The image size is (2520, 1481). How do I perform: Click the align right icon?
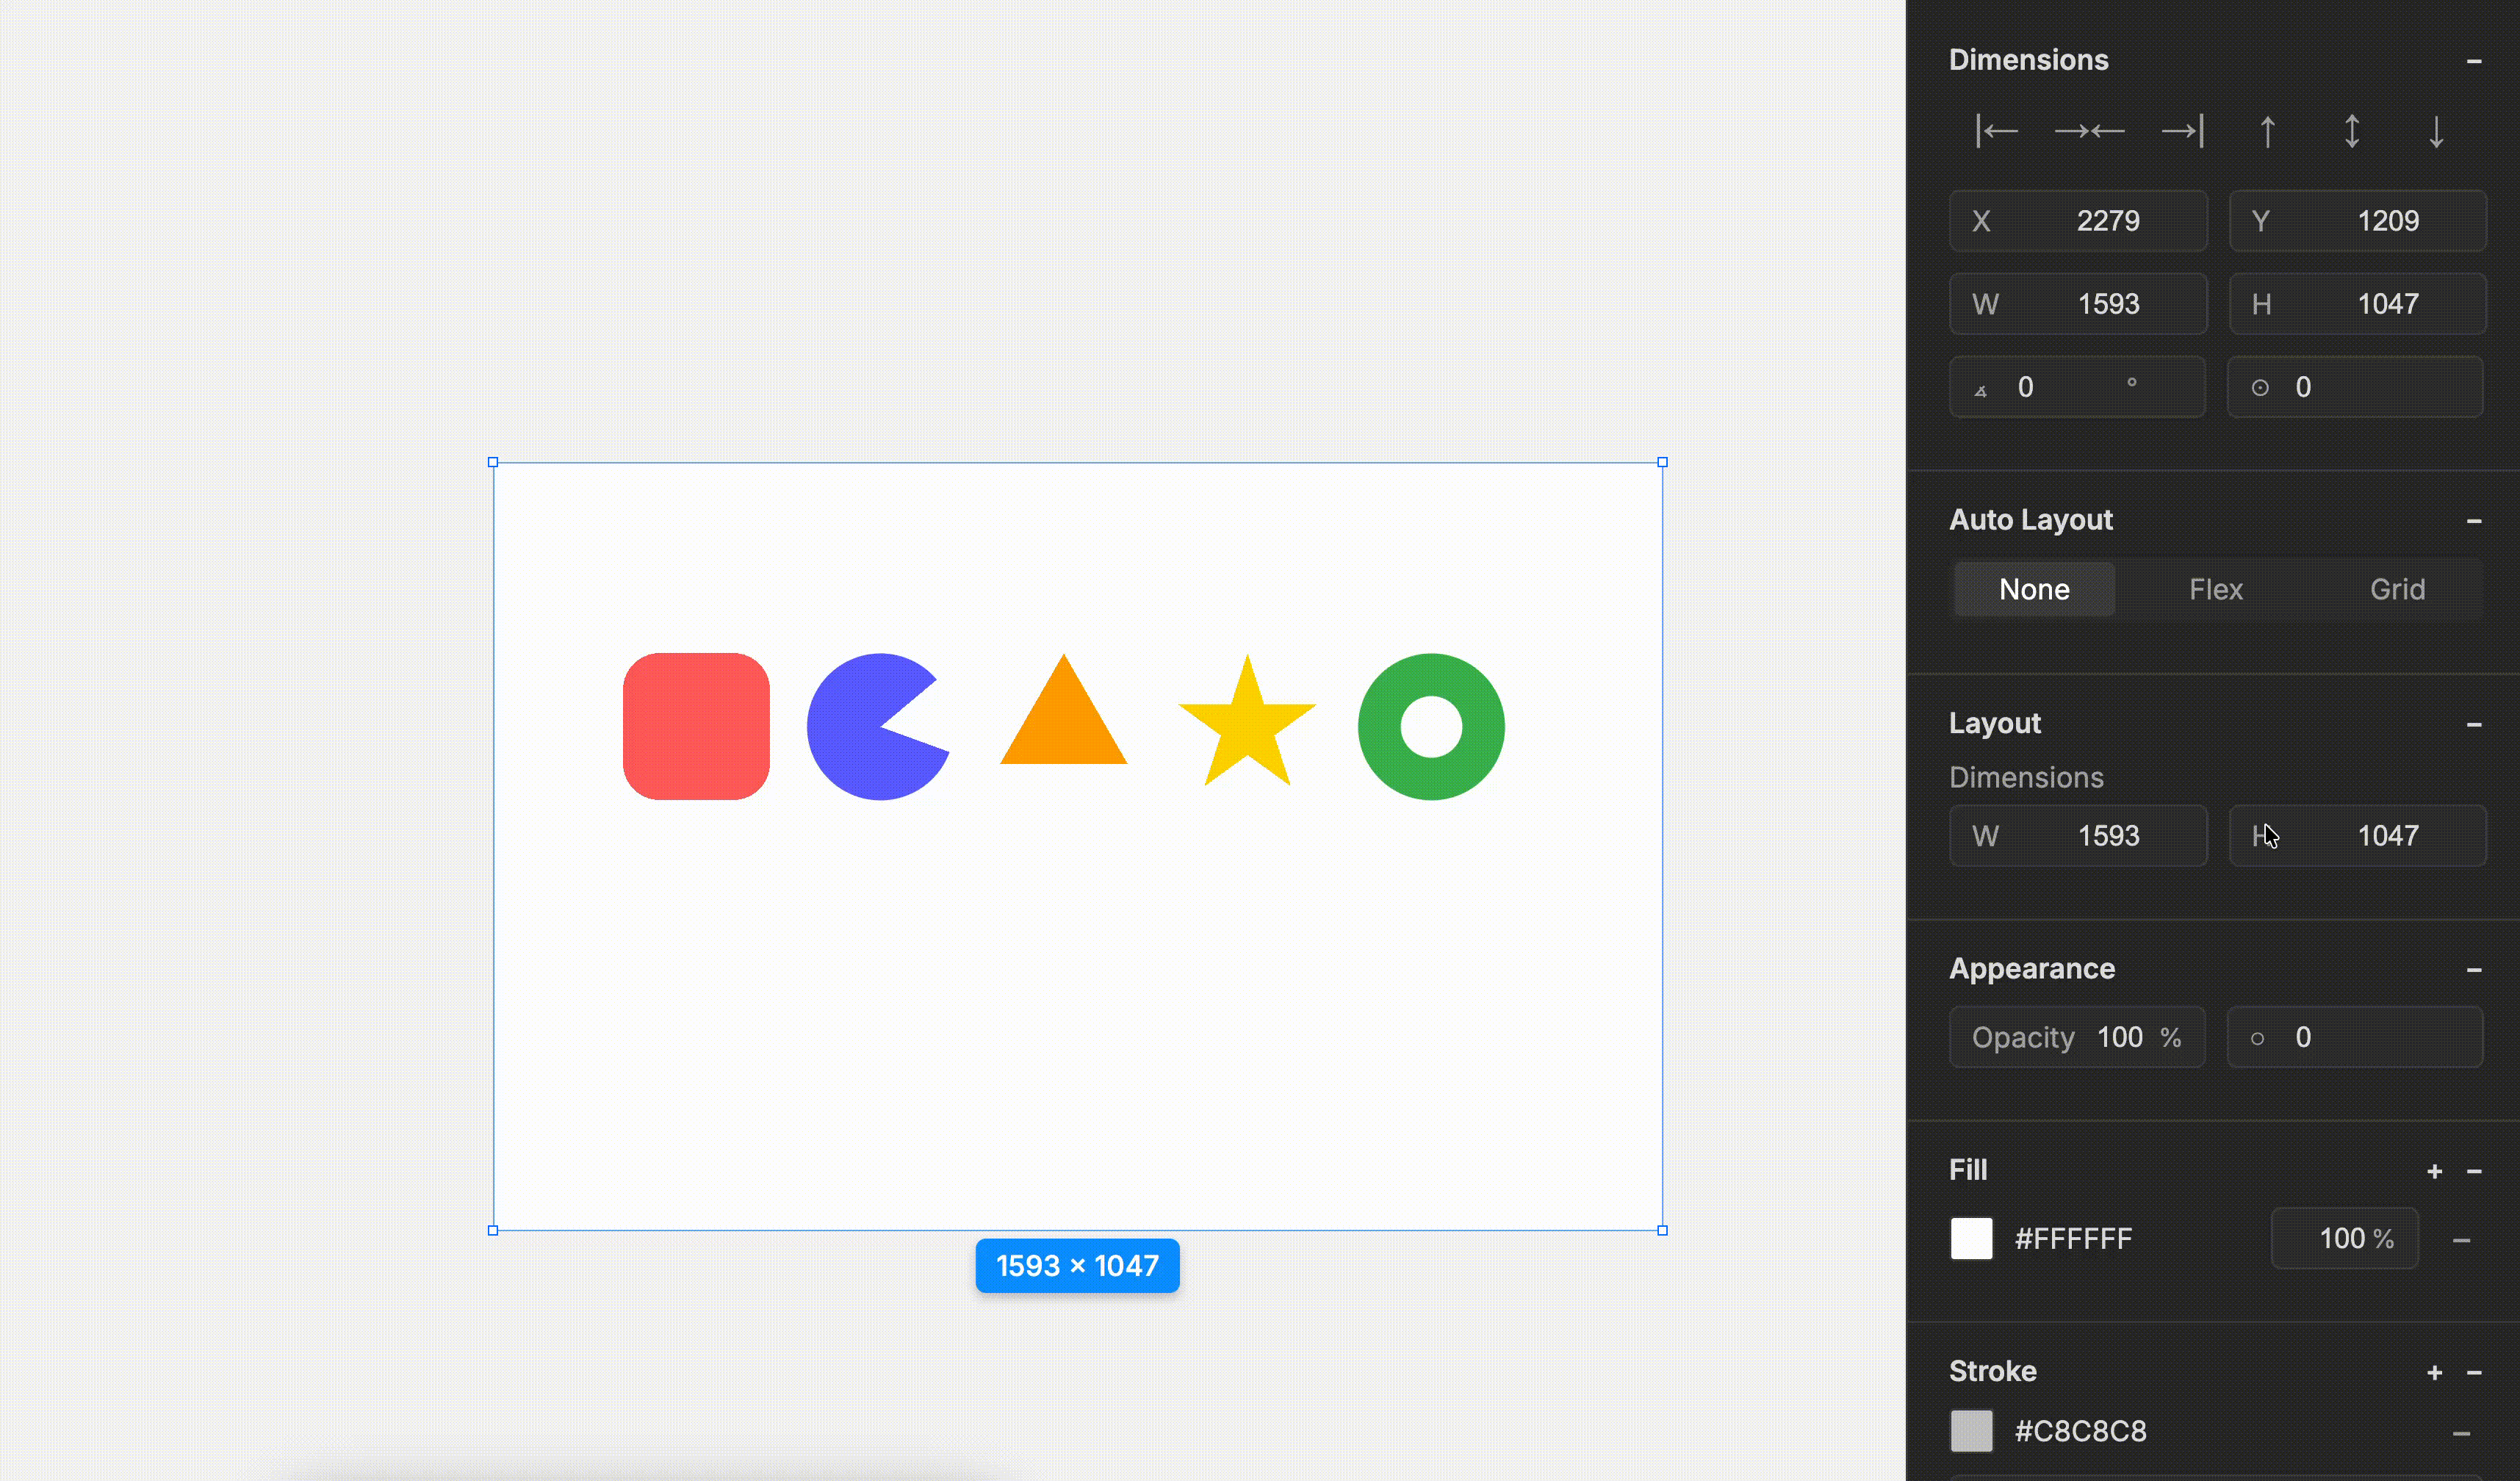(x=2182, y=131)
